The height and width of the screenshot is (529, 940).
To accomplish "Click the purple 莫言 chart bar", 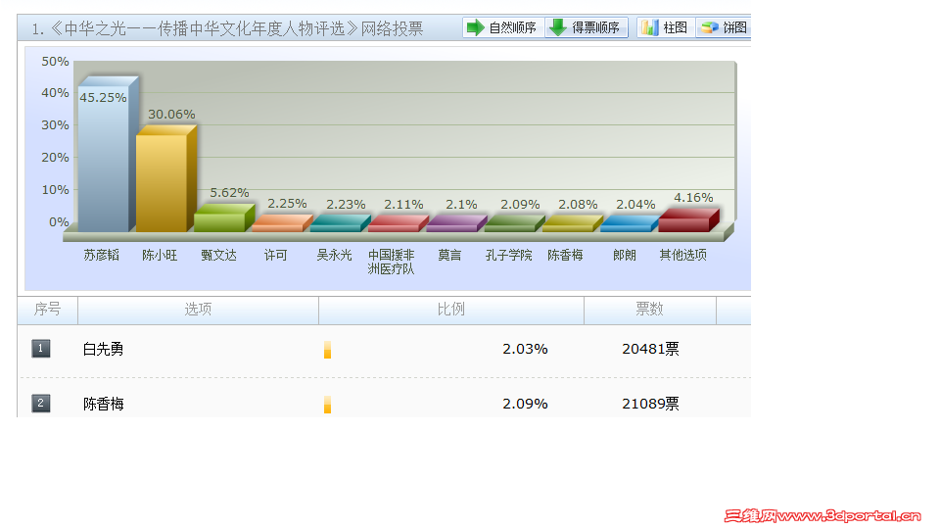I will pos(456,223).
